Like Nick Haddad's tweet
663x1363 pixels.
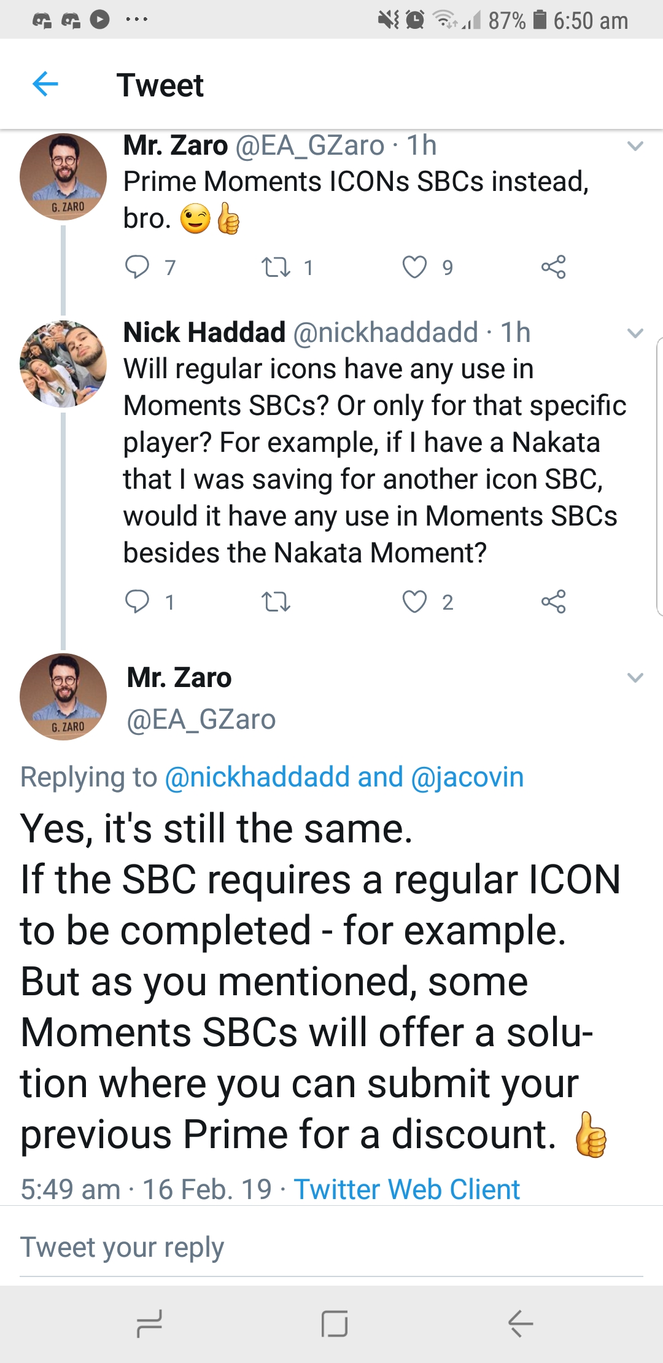(x=414, y=602)
